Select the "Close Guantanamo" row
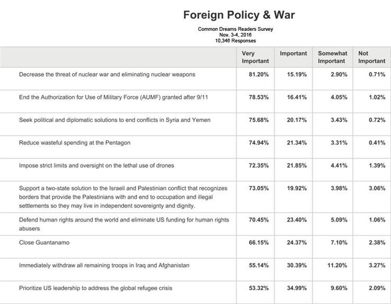The width and height of the screenshot is (391, 304). click(x=44, y=242)
